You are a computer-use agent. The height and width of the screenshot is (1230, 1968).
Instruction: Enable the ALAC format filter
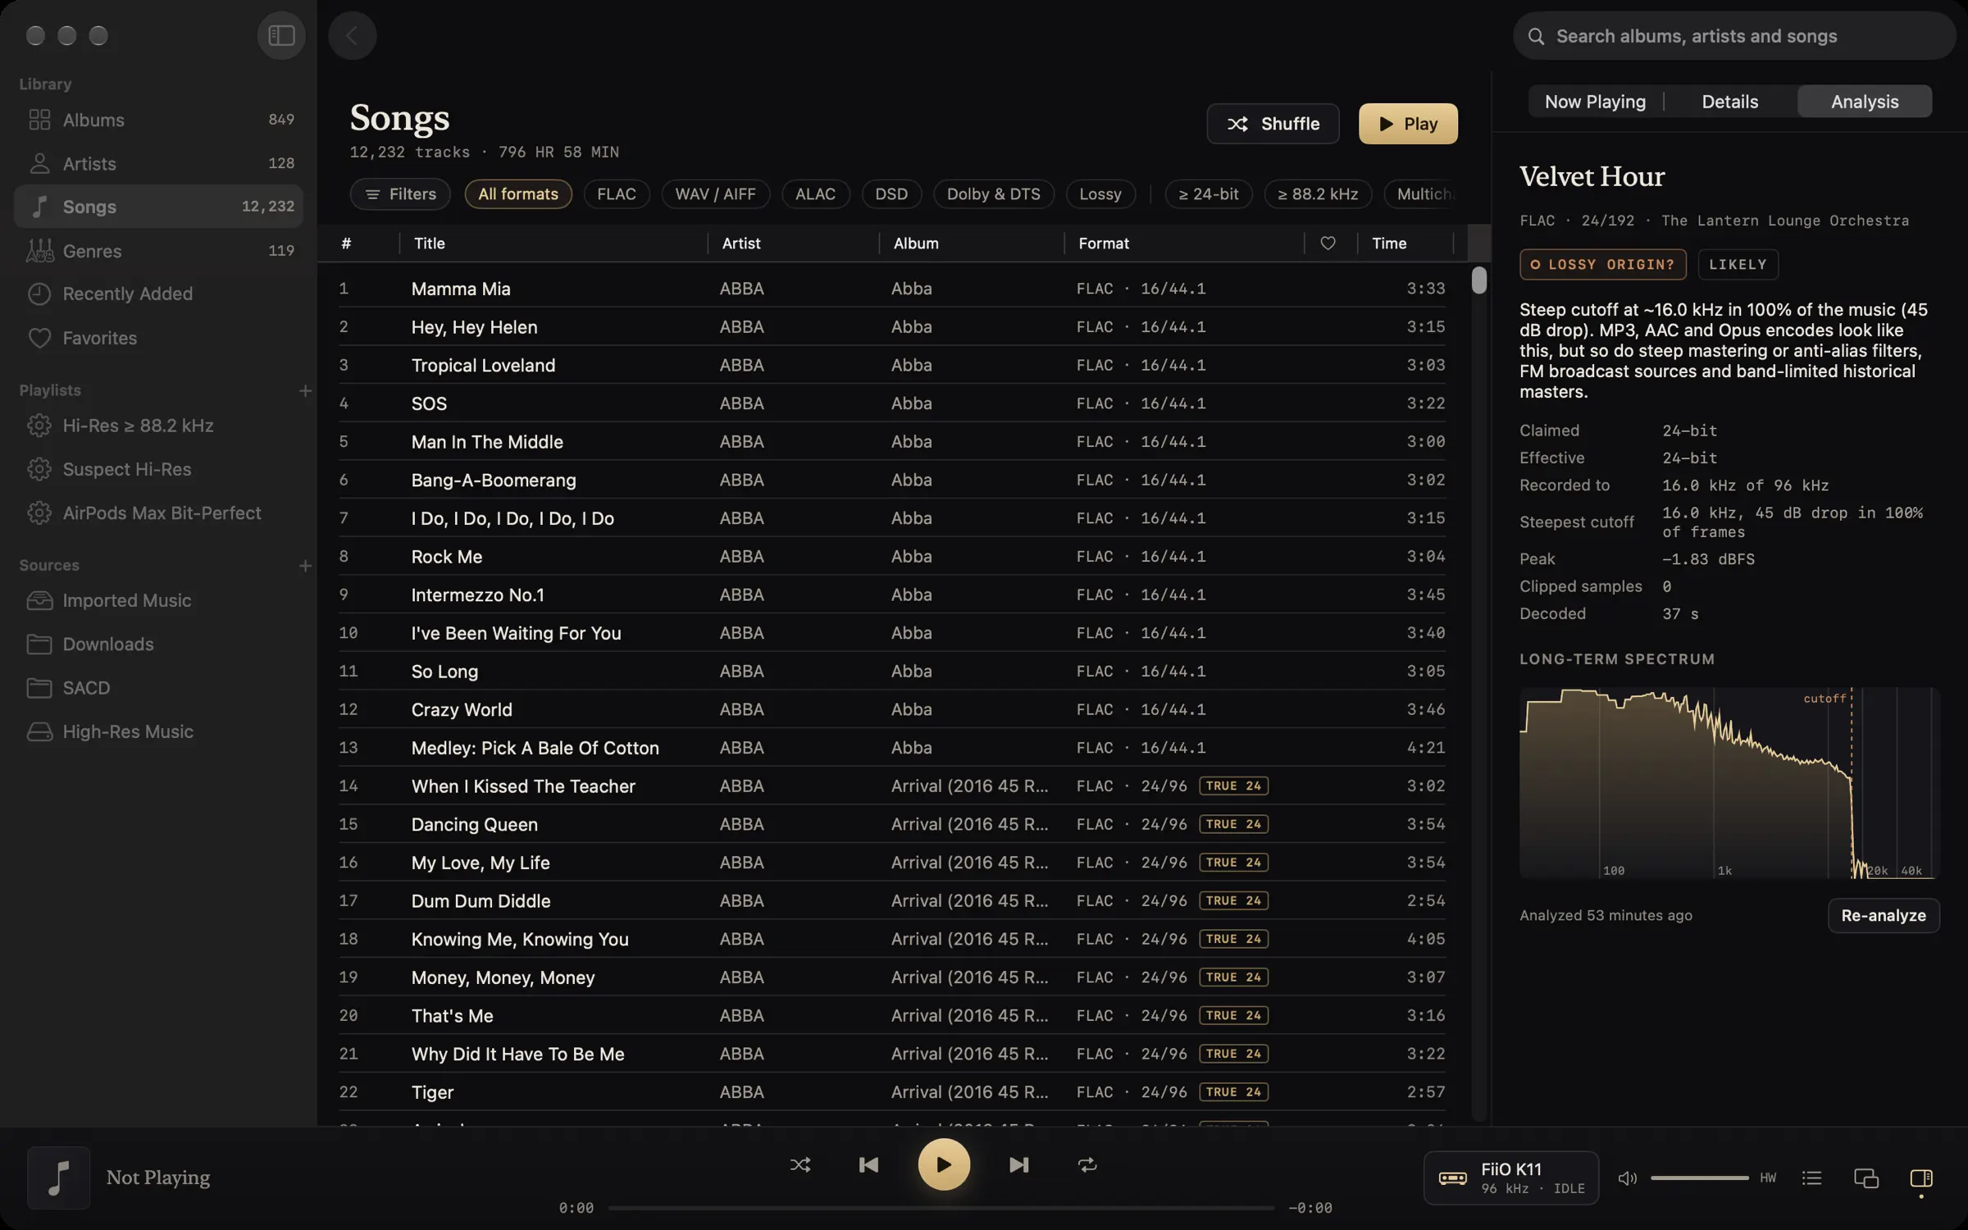[x=815, y=194]
